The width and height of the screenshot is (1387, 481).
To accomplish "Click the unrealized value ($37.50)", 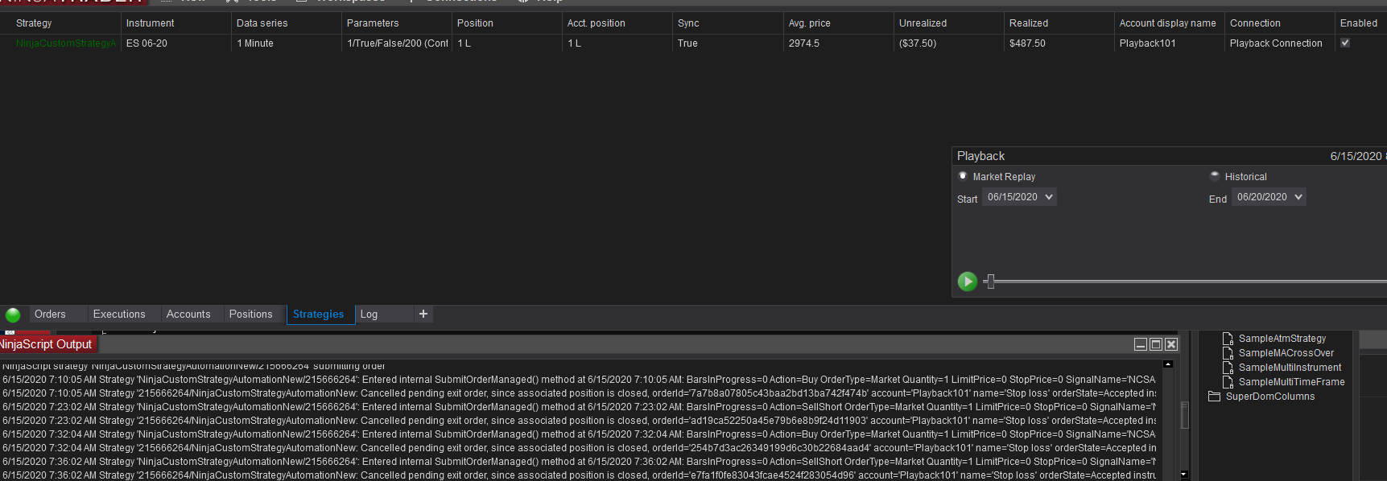I will (x=918, y=43).
